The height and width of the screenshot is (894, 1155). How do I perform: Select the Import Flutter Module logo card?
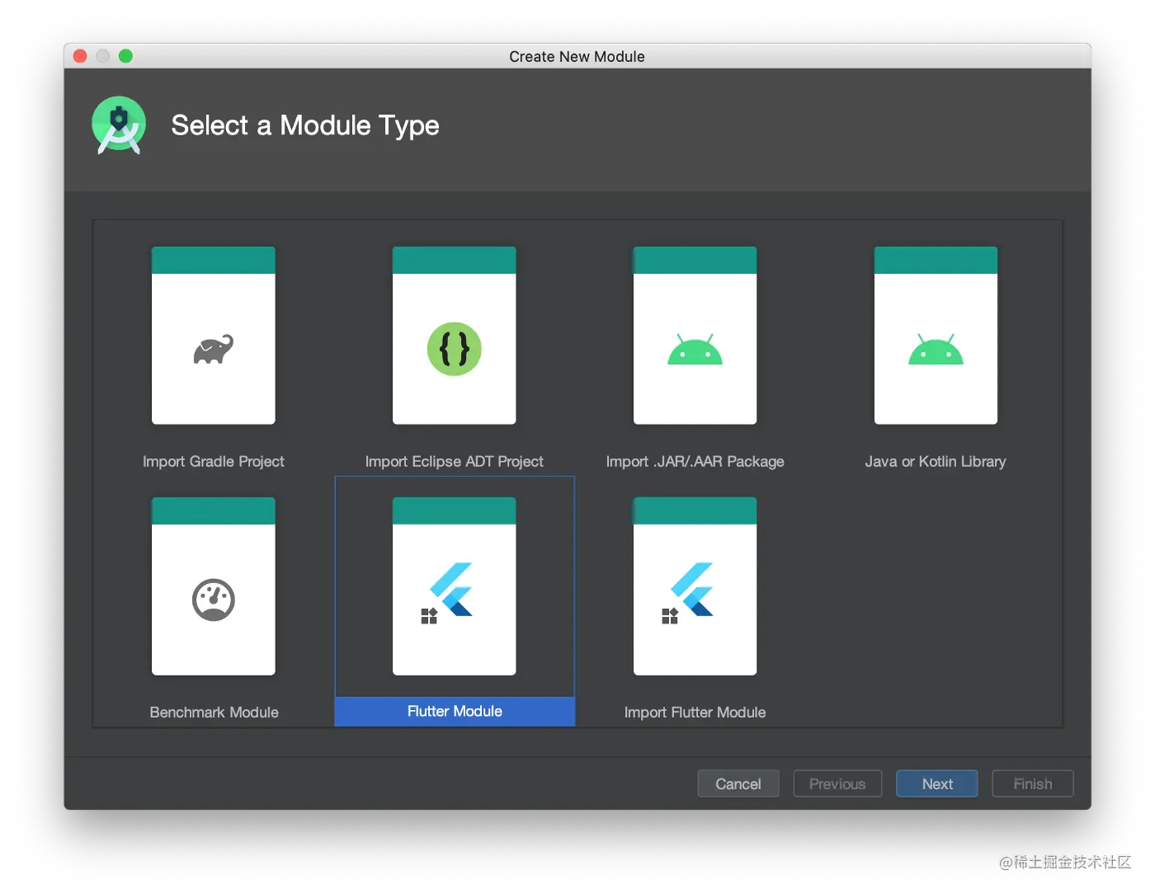[x=695, y=586]
